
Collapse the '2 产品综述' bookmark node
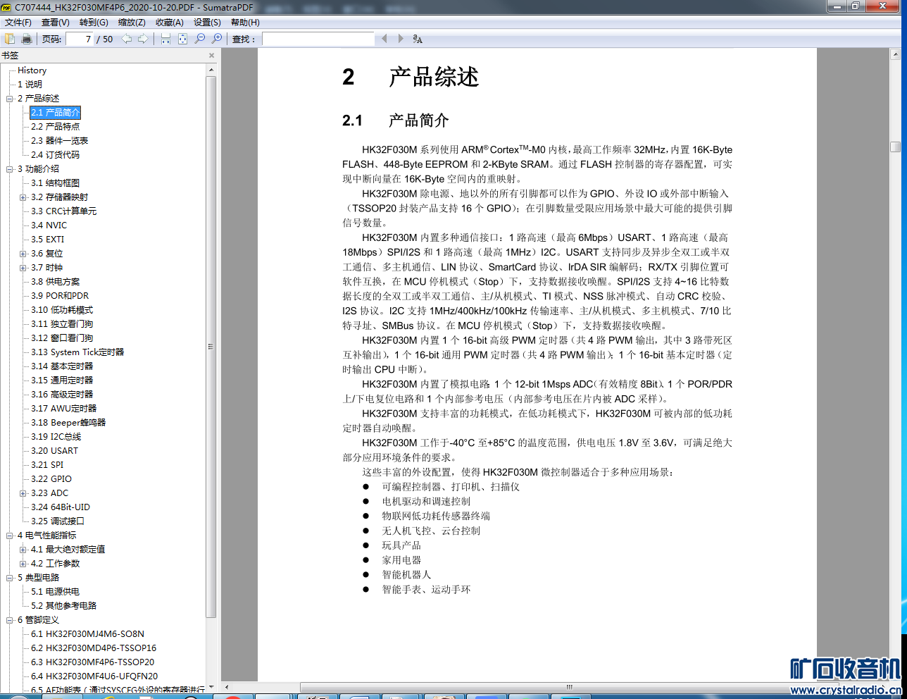click(10, 99)
